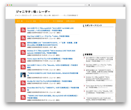Open sidebar link KOICHI DOMOTO LIVE TOUR 2025
The width and height of the screenshot is (131, 110).
click(x=98, y=99)
